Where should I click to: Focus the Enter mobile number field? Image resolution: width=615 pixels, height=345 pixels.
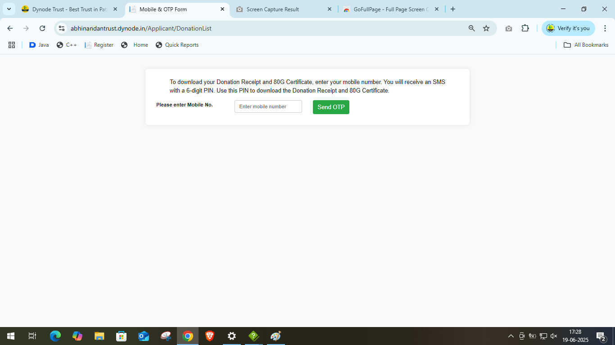point(268,106)
